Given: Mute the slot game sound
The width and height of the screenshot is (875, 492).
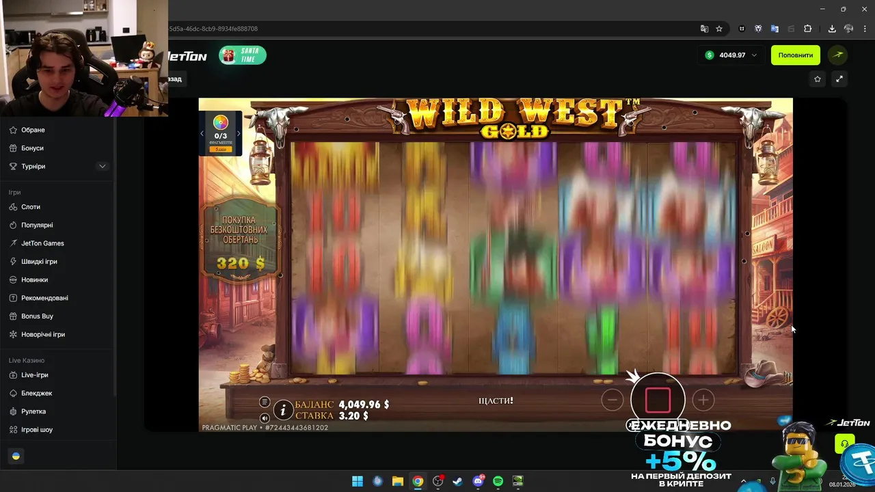Looking at the screenshot, I should pos(265,418).
